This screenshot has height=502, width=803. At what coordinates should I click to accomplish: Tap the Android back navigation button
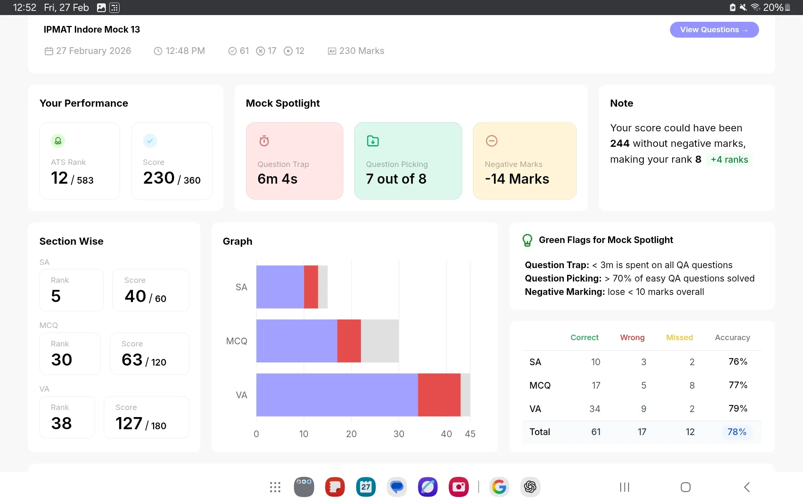click(747, 487)
